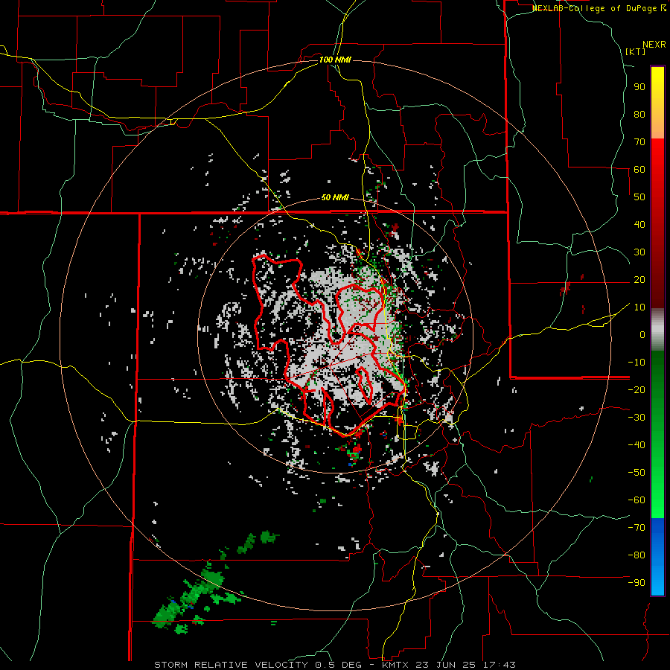
Task: Click the positive 90 value on the velocity scale
Action: (x=639, y=87)
